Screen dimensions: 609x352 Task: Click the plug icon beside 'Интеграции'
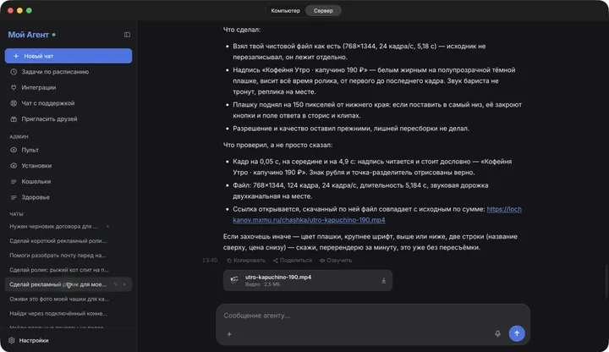pos(14,87)
